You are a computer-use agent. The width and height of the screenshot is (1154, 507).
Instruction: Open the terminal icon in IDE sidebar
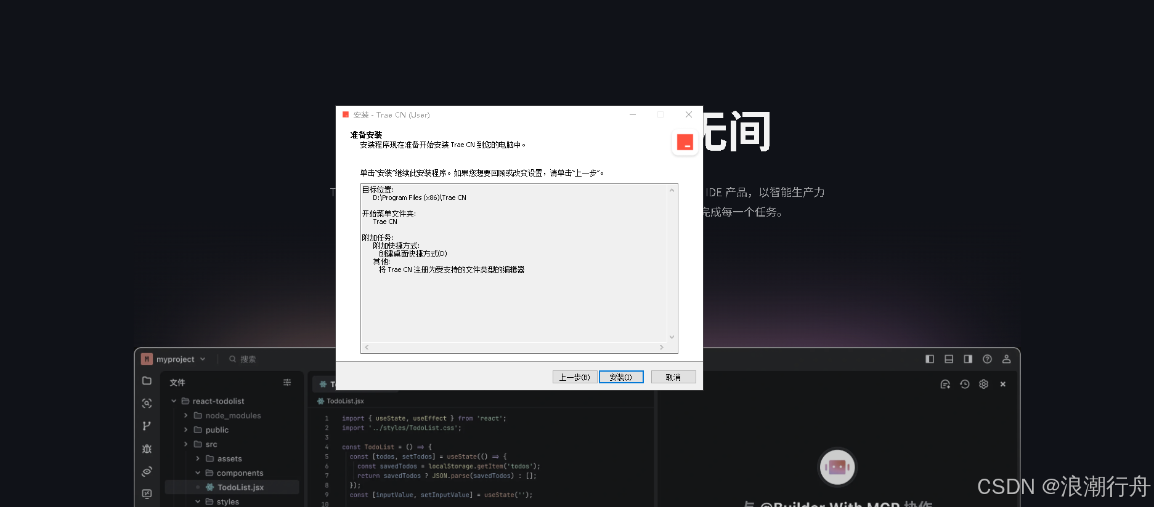[x=147, y=493]
